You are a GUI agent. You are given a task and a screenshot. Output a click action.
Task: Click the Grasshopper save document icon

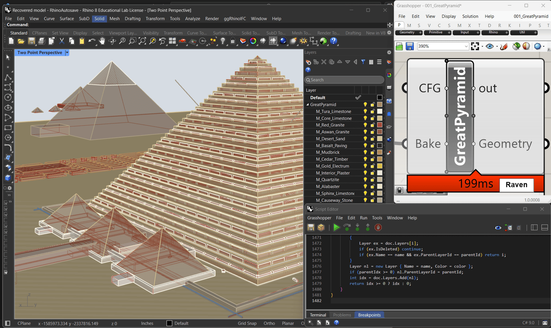pyautogui.click(x=410, y=46)
